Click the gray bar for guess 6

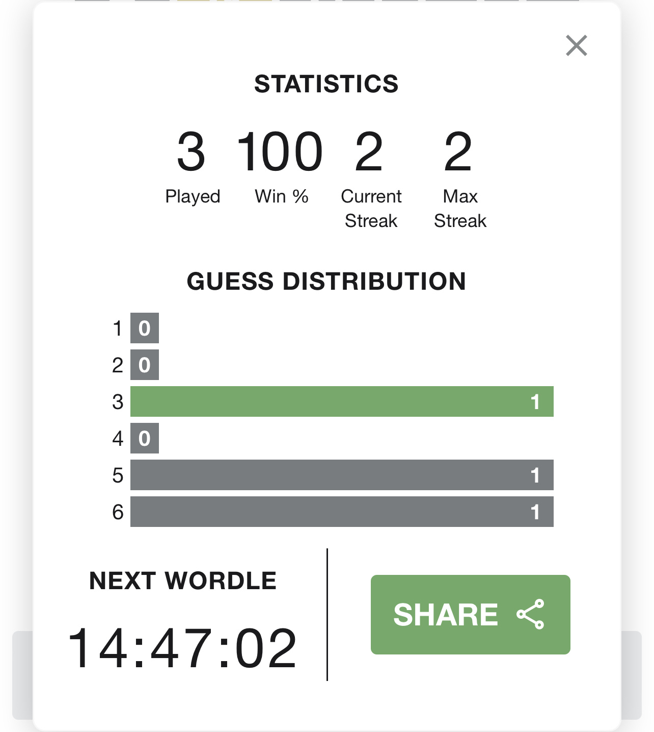click(342, 512)
